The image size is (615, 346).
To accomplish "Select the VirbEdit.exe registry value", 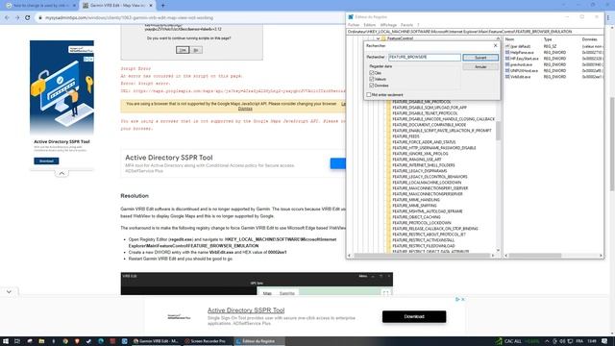I will tap(521, 77).
